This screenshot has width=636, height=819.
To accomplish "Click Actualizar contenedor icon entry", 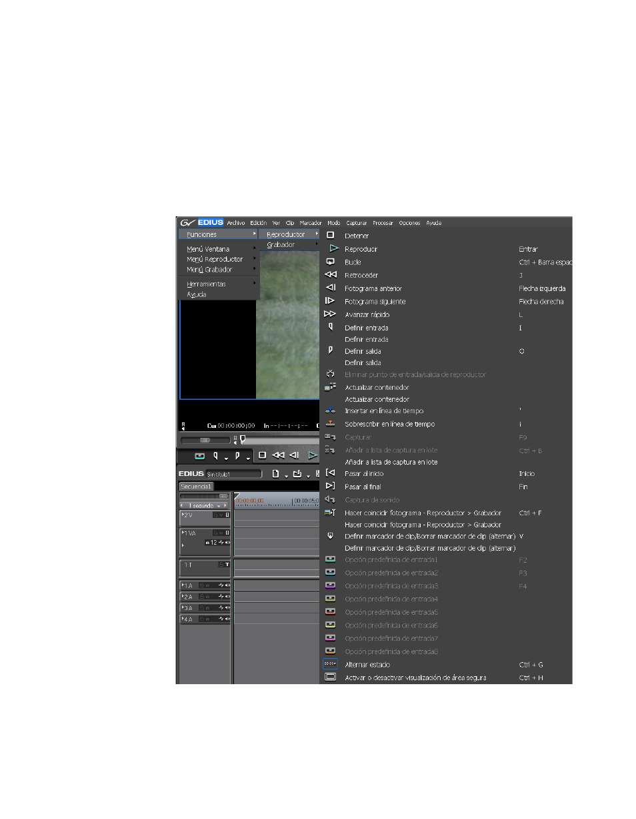I will point(330,386).
